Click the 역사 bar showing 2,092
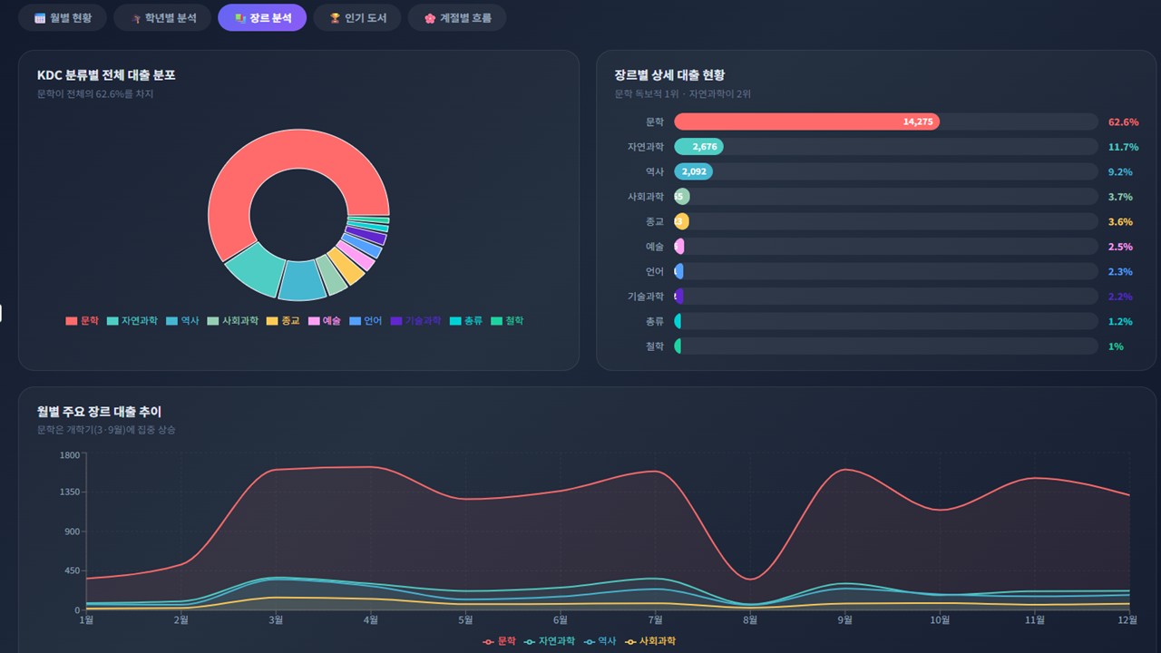This screenshot has height=653, width=1161. pyautogui.click(x=694, y=171)
